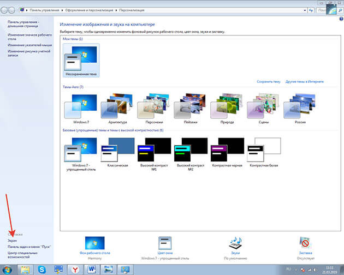Click Сохранить тему link
The height and width of the screenshot is (275, 344).
269,82
